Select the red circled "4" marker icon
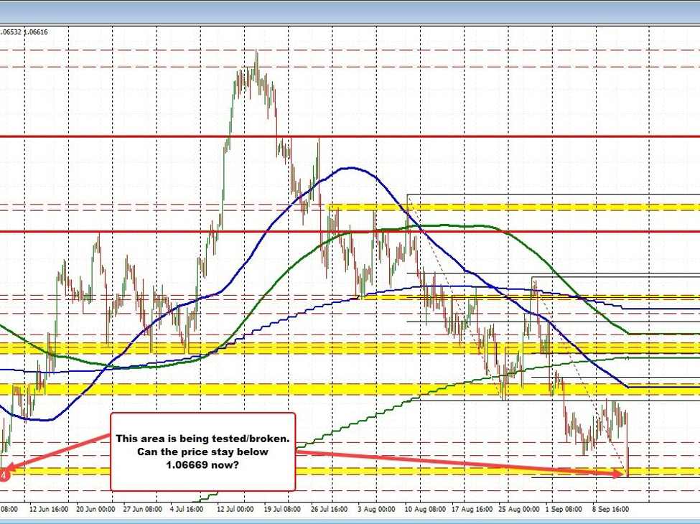The width and height of the screenshot is (700, 524). click(4, 474)
